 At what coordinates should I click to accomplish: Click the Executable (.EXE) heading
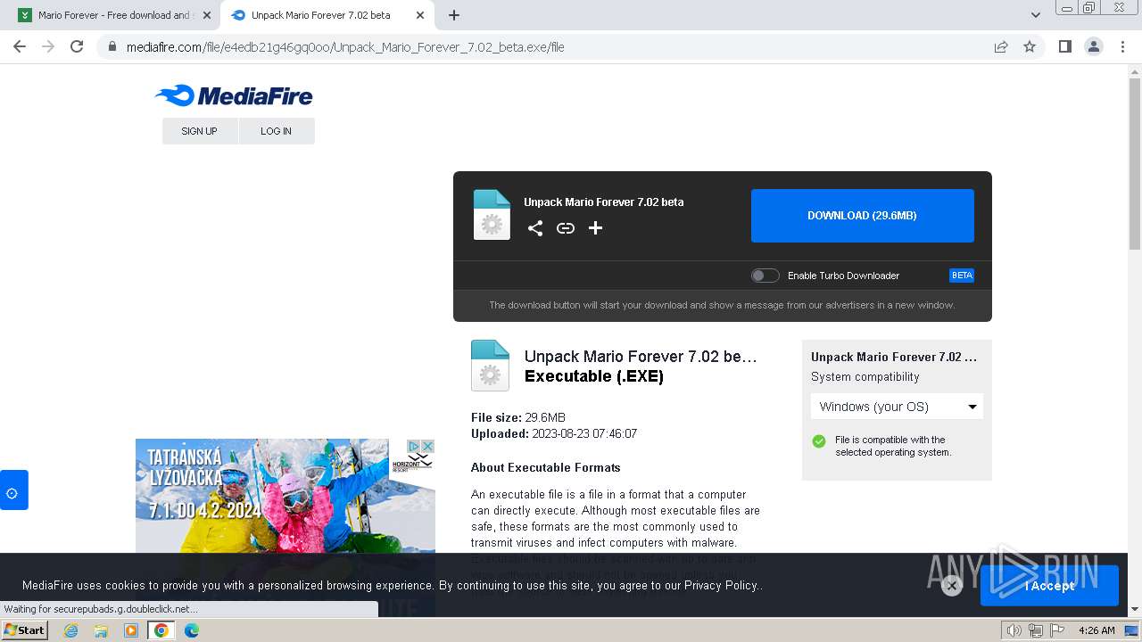(x=594, y=376)
